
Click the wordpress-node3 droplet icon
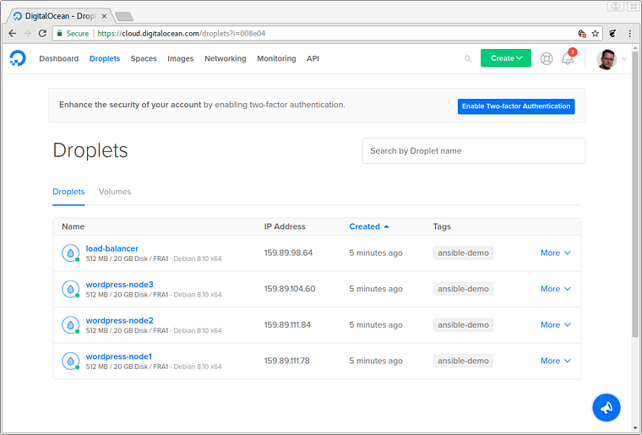click(70, 289)
